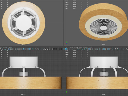Click isolate select icon in front view toolbar
Image resolution: width=128 pixels, height=96 pixels.
pos(43,49)
